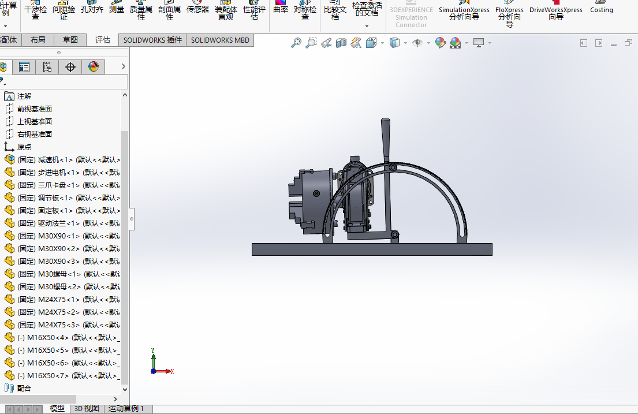Image resolution: width=638 pixels, height=414 pixels.
Task: Switch to the SOLIDWORKS 插件 tab
Action: click(152, 40)
